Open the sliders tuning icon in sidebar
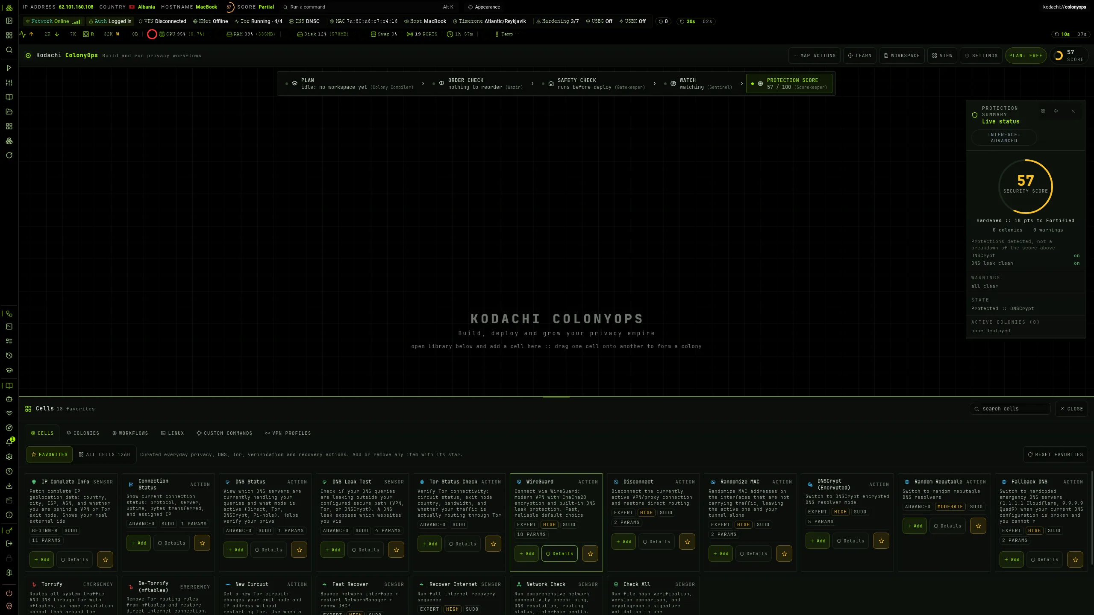This screenshot has width=1094, height=615. [9, 82]
